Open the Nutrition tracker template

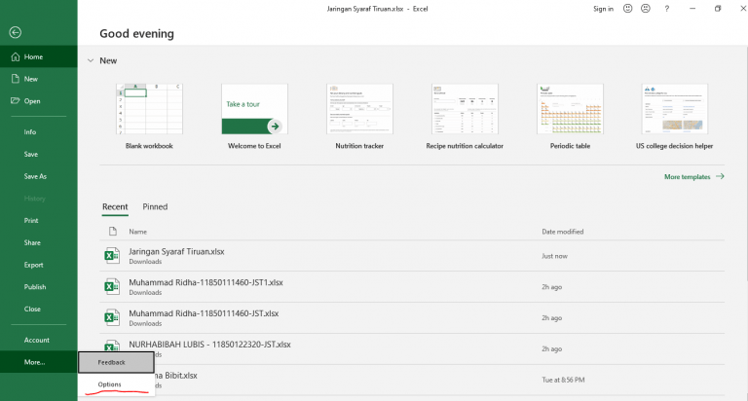coord(359,117)
